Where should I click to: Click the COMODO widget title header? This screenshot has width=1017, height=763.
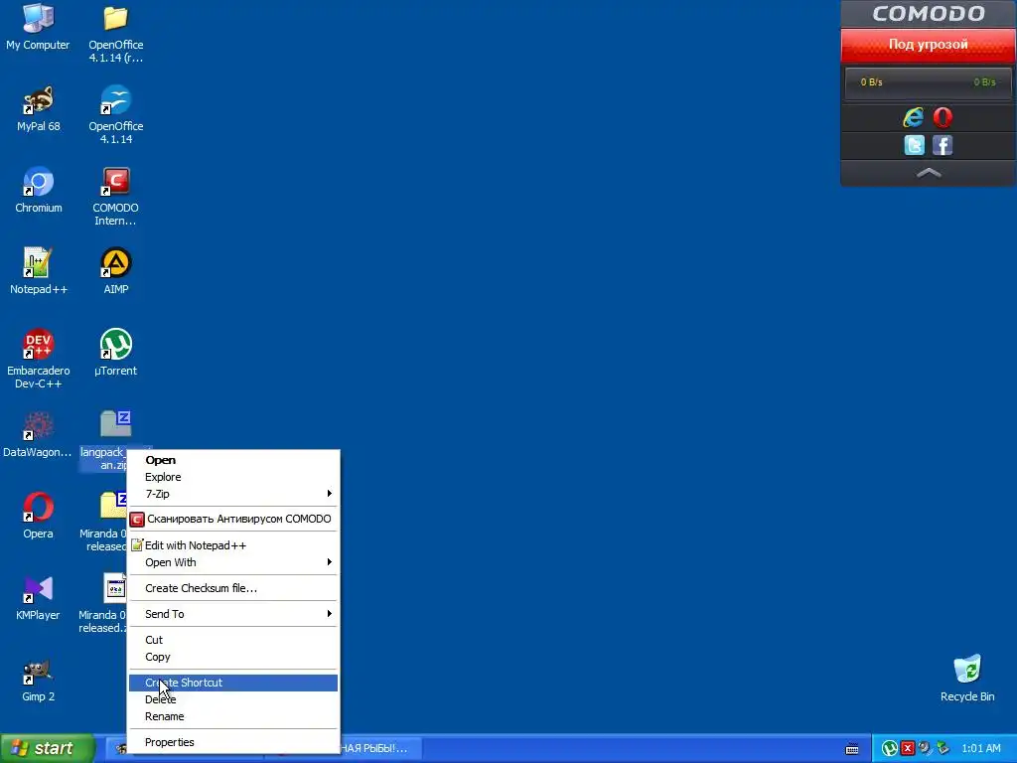click(929, 14)
